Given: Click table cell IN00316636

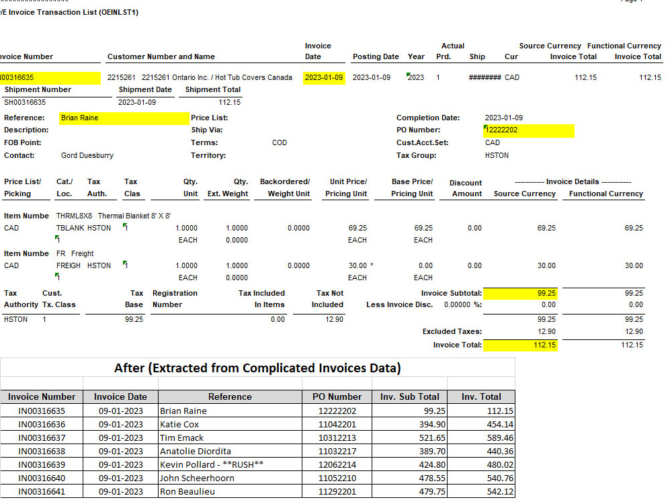Looking at the screenshot, I should click(42, 424).
